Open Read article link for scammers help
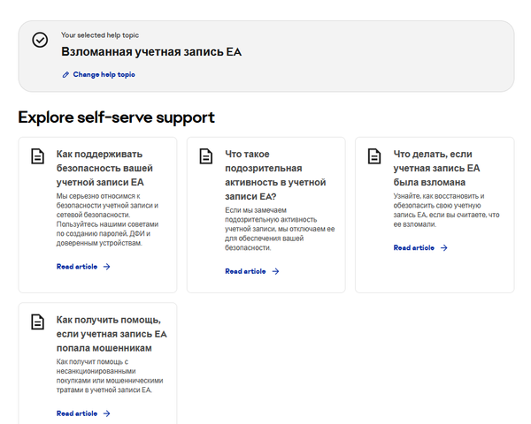The image size is (531, 424). (x=77, y=413)
